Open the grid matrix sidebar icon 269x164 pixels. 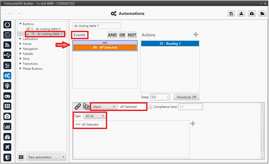[x=7, y=106]
